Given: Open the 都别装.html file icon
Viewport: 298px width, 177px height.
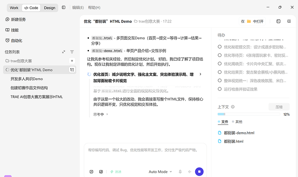Looking at the screenshot, I should 219,141.
